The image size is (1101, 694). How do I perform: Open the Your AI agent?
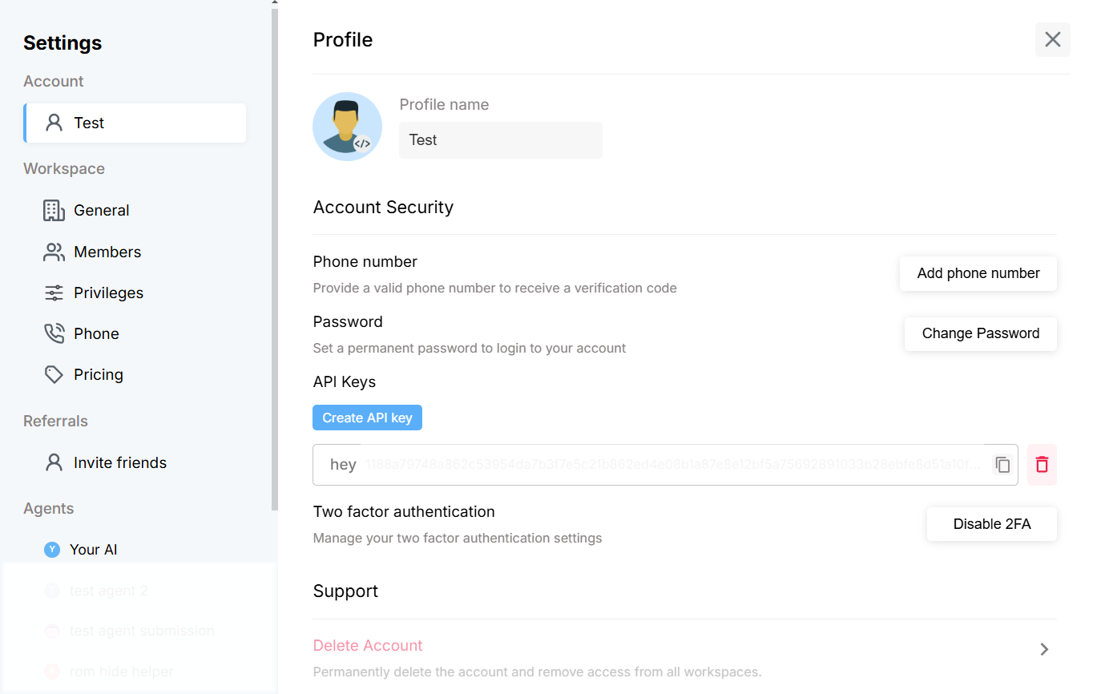pyautogui.click(x=93, y=550)
